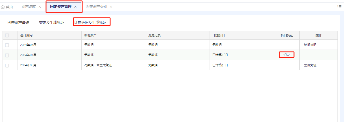Switch to the 期末结转 tab
The height and width of the screenshot is (122, 344).
click(29, 6)
